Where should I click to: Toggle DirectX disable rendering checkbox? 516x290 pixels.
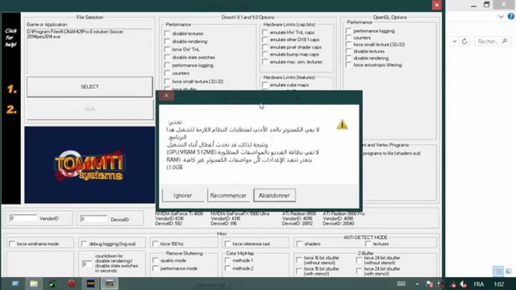[167, 41]
